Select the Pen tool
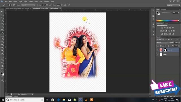The height and width of the screenshot is (102, 181). [x=2, y=54]
